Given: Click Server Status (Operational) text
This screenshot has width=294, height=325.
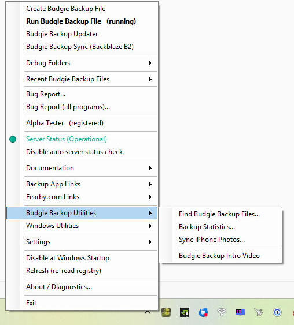Looking at the screenshot, I should click(67, 139).
